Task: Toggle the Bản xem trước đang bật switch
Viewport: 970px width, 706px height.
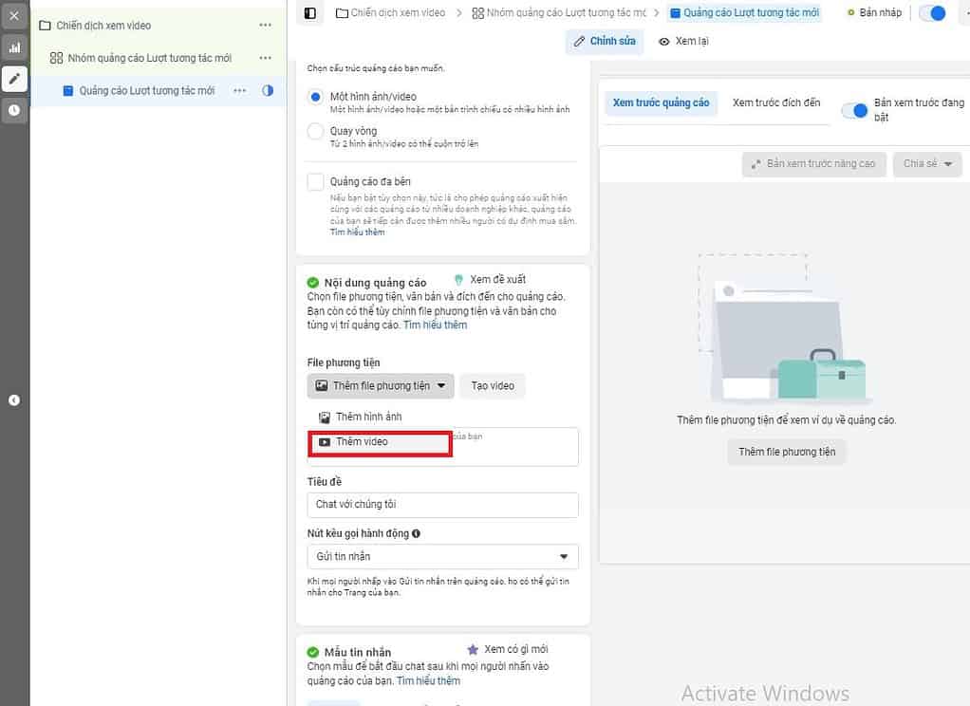Action: pos(855,110)
